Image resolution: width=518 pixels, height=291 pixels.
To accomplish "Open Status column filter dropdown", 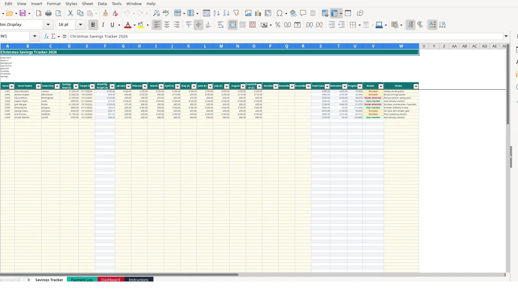I will pyautogui.click(x=381, y=86).
